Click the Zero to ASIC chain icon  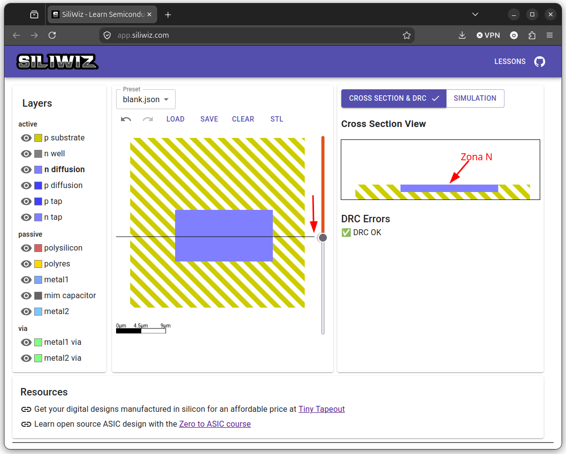(26, 424)
